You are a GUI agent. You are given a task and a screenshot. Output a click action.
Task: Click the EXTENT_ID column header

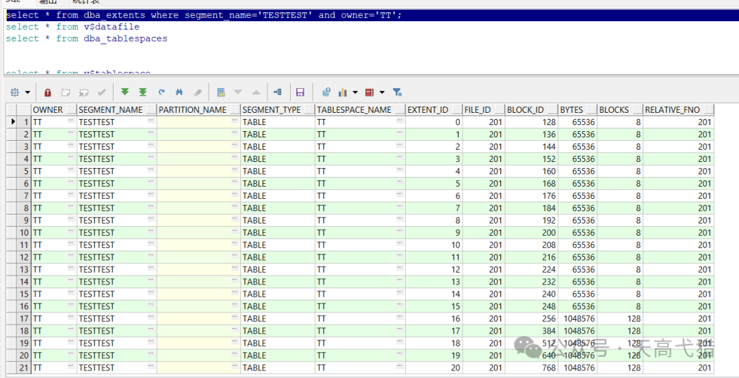click(428, 109)
